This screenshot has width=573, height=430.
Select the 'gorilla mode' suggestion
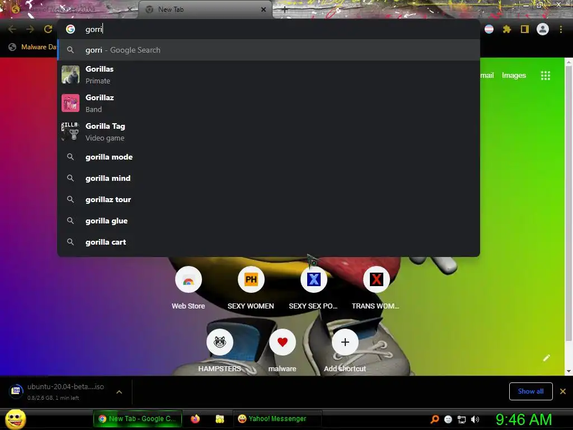tap(269, 157)
